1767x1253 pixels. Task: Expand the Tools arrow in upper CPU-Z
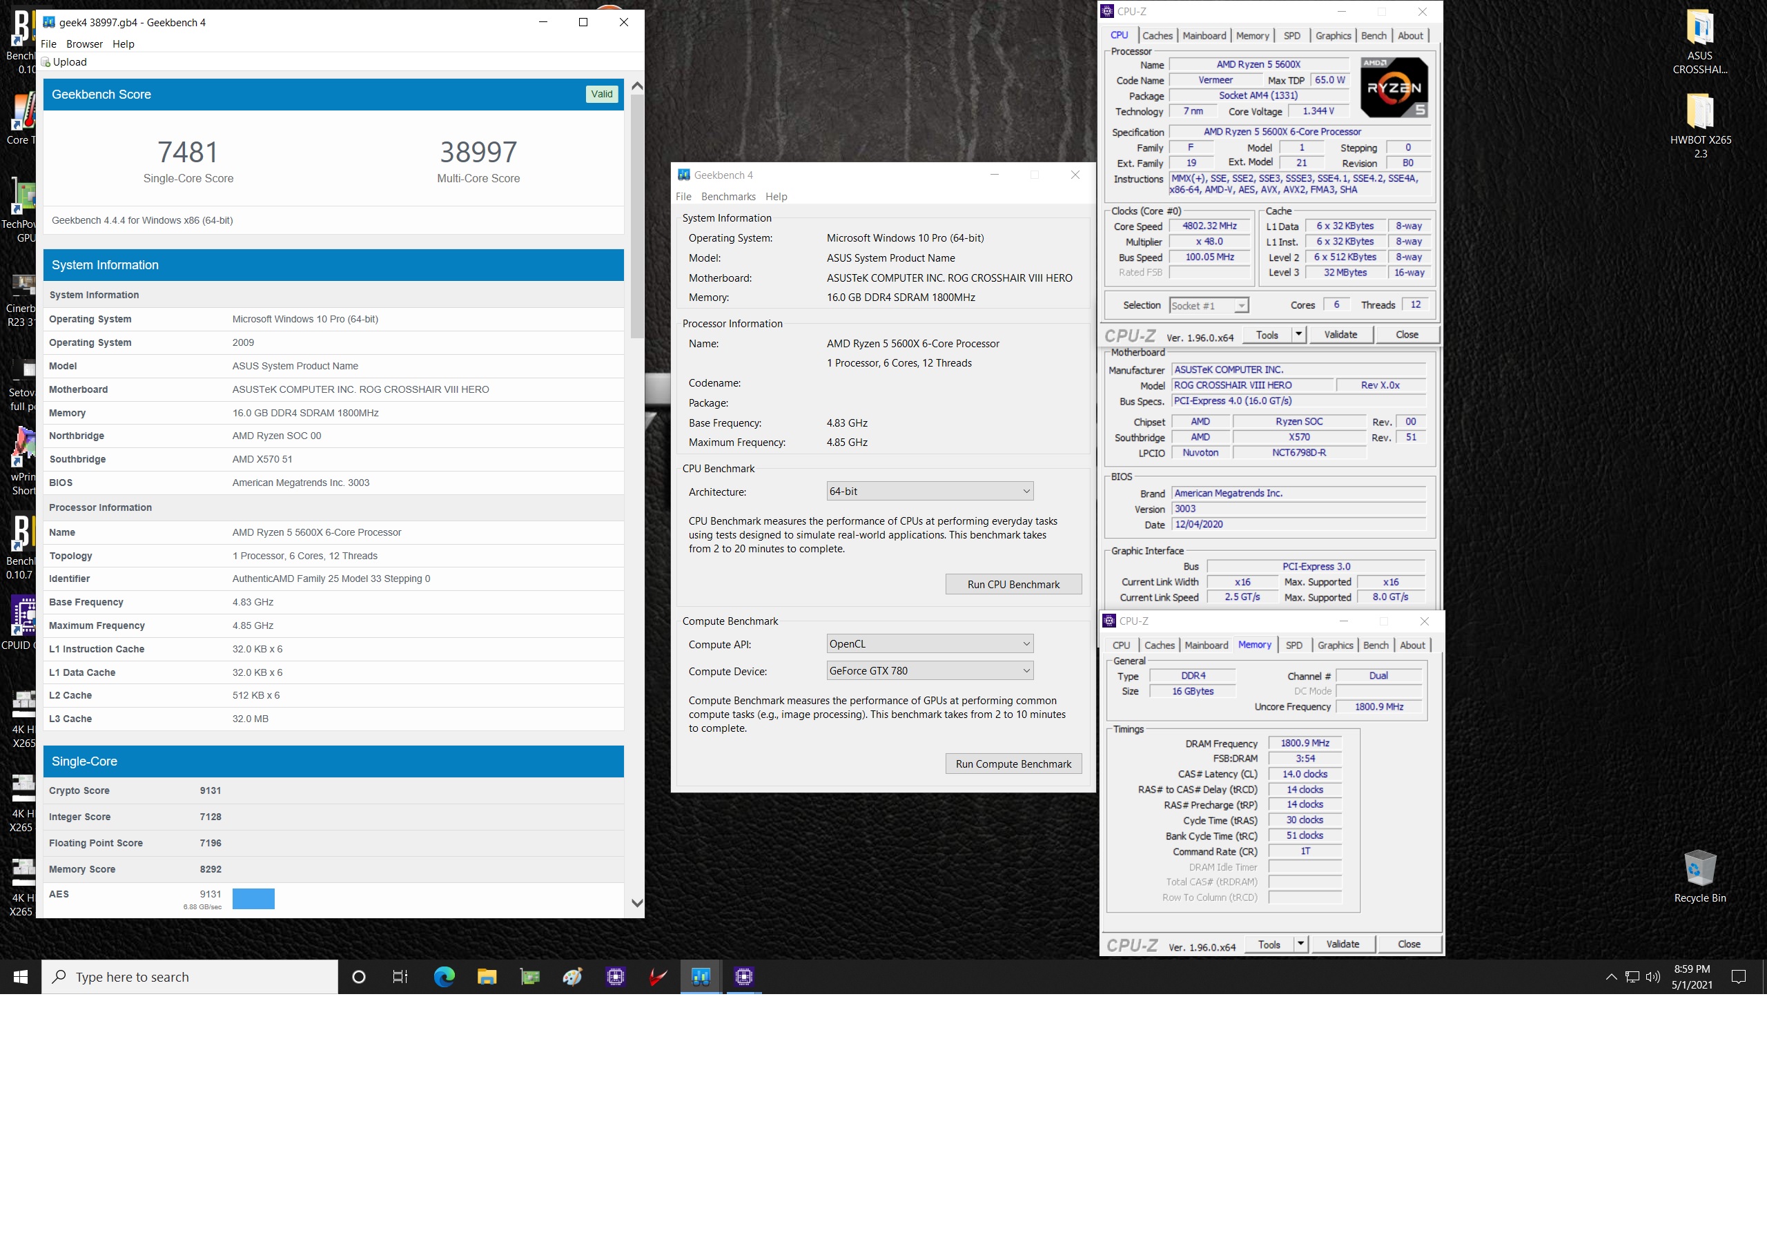click(x=1299, y=335)
